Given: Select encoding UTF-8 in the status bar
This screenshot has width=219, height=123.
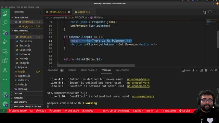Looking at the screenshot, I should tap(150, 111).
